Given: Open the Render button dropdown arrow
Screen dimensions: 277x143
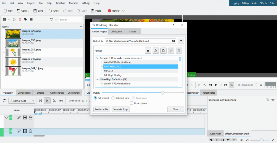Looking at the screenshot, I should 124,11.
